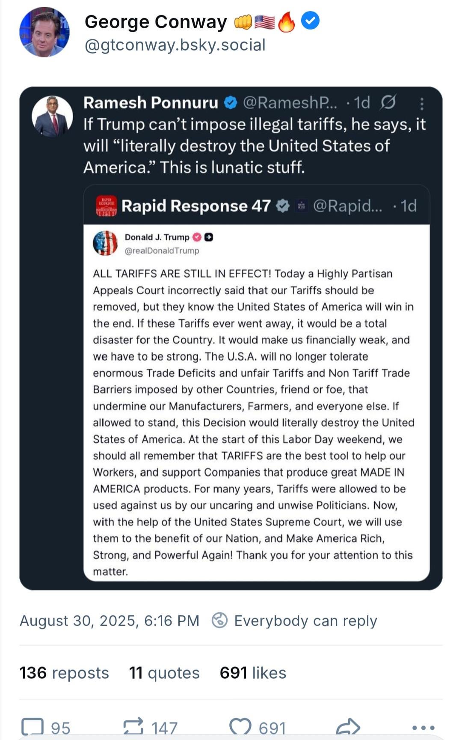
Task: Click the reply speech bubble icon
Action: [x=33, y=727]
